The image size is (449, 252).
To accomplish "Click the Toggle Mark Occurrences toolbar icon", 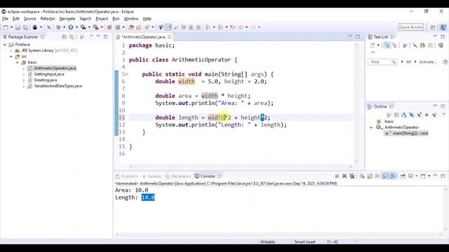I will (169, 27).
